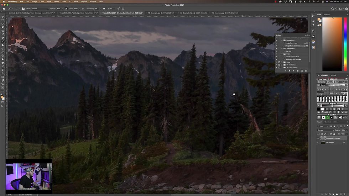Pick a color in the Color panel field
Screen dimensions: 349x196
pyautogui.click(x=332, y=44)
